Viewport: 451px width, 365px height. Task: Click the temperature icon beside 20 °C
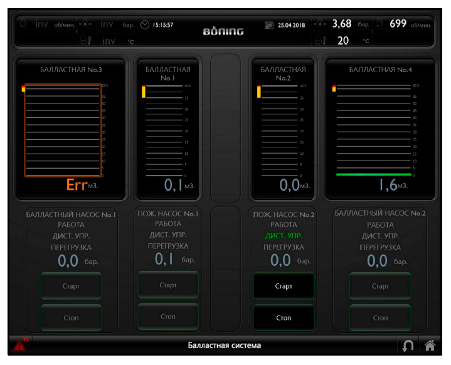(320, 41)
